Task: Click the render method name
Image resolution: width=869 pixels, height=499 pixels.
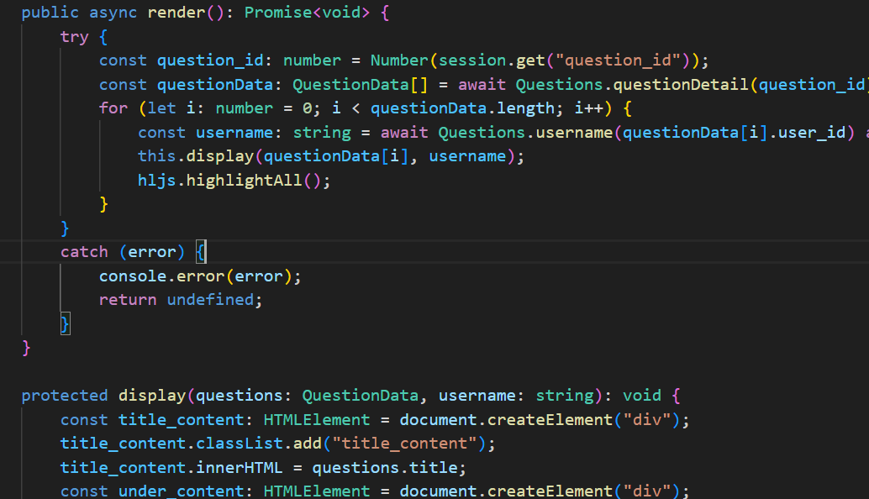Action: [x=173, y=13]
